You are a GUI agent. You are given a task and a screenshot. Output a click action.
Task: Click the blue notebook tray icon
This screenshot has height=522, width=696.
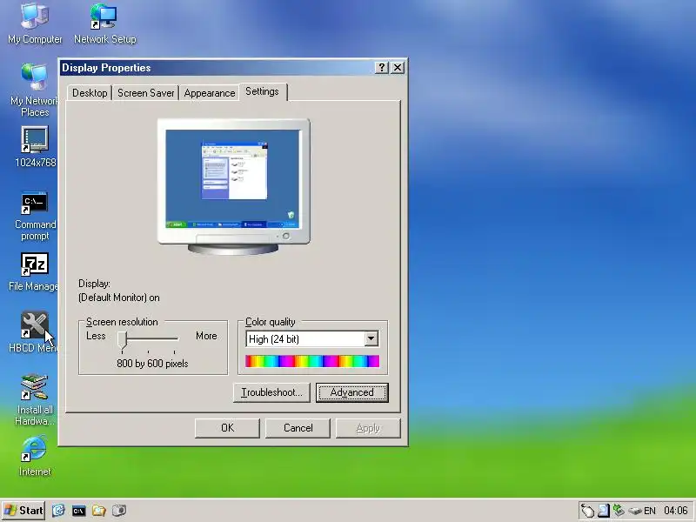tap(603, 511)
